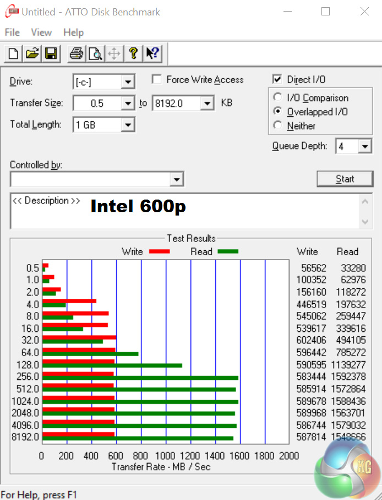Open the File menu
Viewport: 382px width, 500px height.
12,32
